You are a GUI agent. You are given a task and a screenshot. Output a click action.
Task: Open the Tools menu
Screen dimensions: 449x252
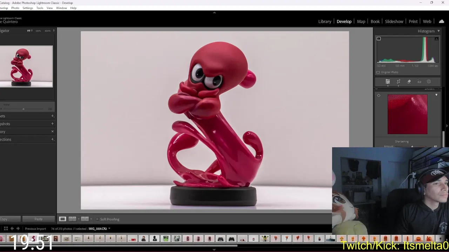[x=40, y=8]
